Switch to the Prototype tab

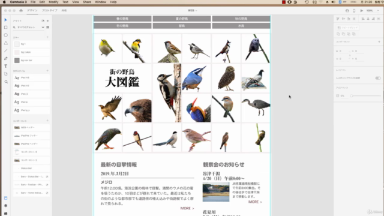point(49,11)
